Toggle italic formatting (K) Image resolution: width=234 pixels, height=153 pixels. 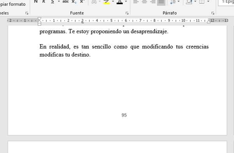point(44,2)
